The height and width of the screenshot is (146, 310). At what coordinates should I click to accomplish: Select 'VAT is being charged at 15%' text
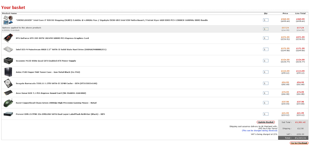(264, 134)
